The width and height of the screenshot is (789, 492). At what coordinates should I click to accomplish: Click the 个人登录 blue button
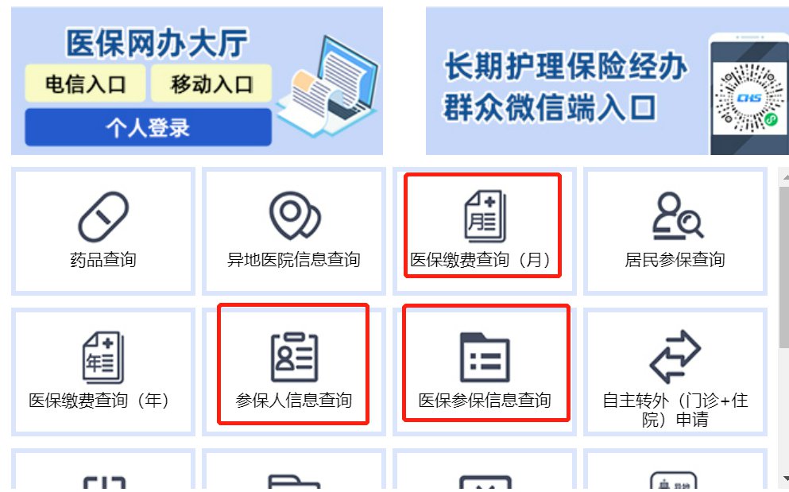(148, 127)
